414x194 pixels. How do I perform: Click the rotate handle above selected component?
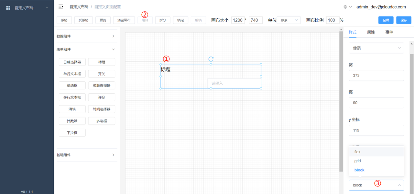click(x=211, y=59)
